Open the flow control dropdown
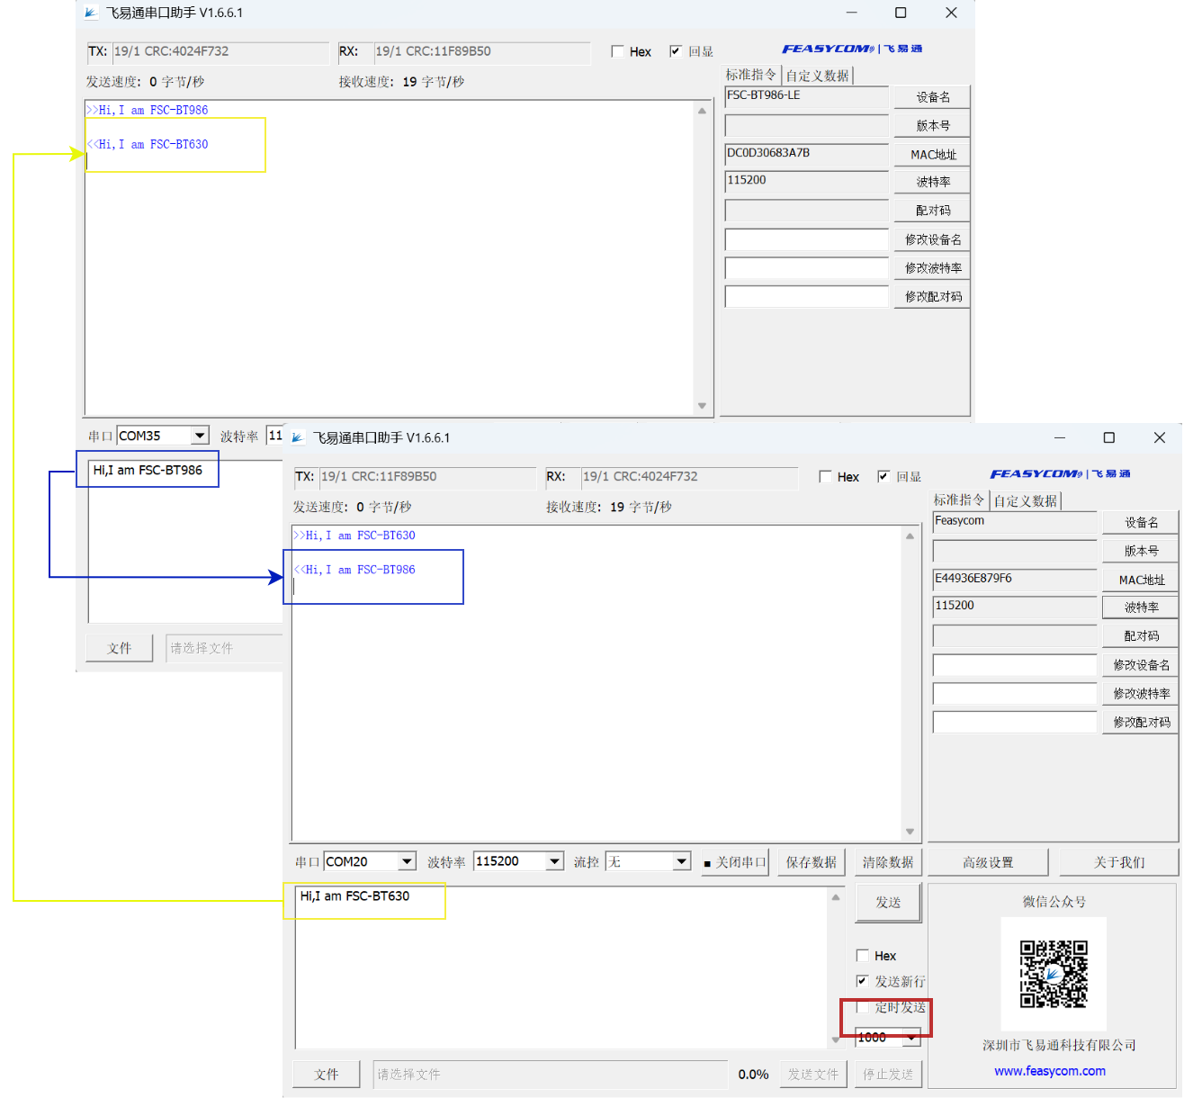Image resolution: width=1184 pixels, height=1098 pixels. [x=681, y=862]
